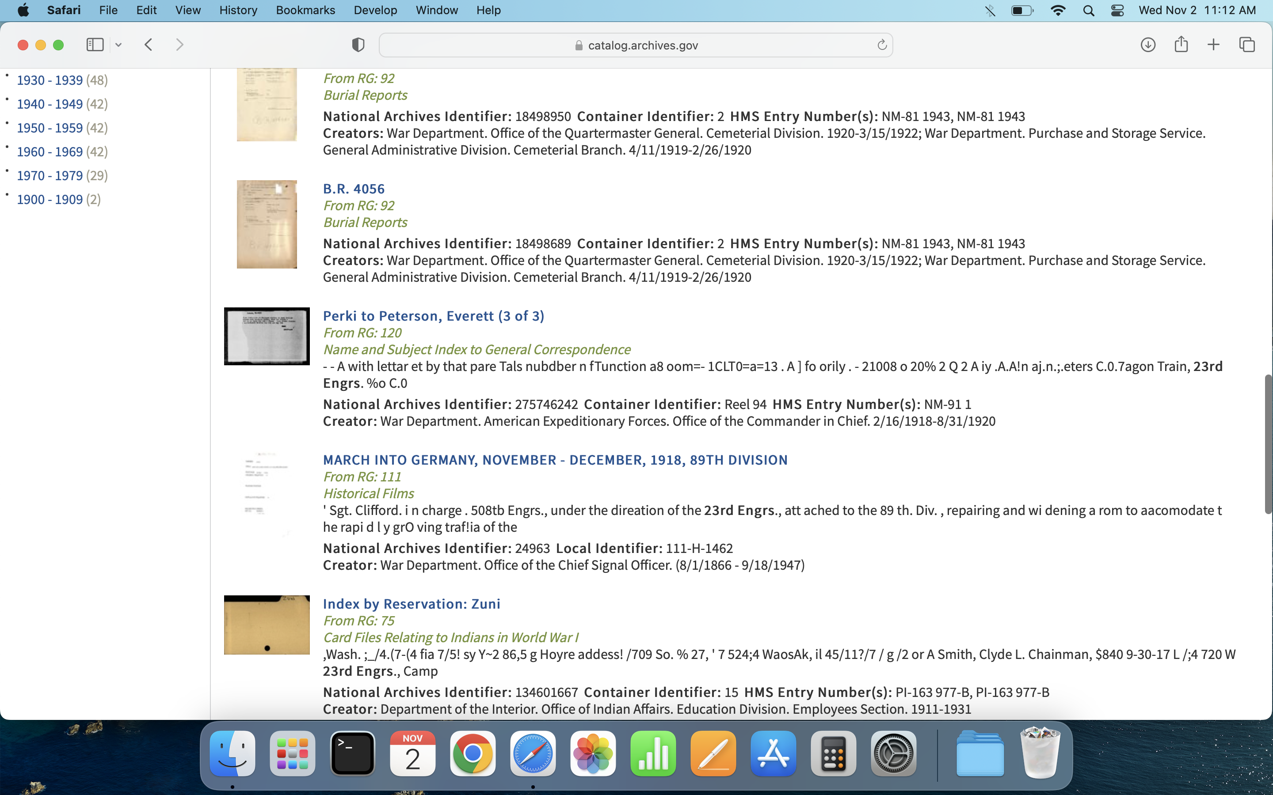This screenshot has height=795, width=1273.
Task: Go back to previous page
Action: pyautogui.click(x=149, y=45)
